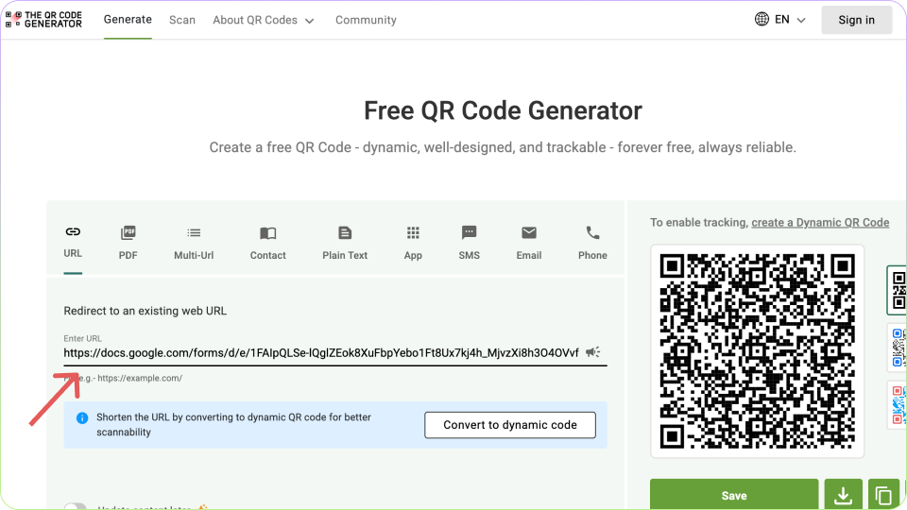Click the copy QR code icon

point(883,495)
